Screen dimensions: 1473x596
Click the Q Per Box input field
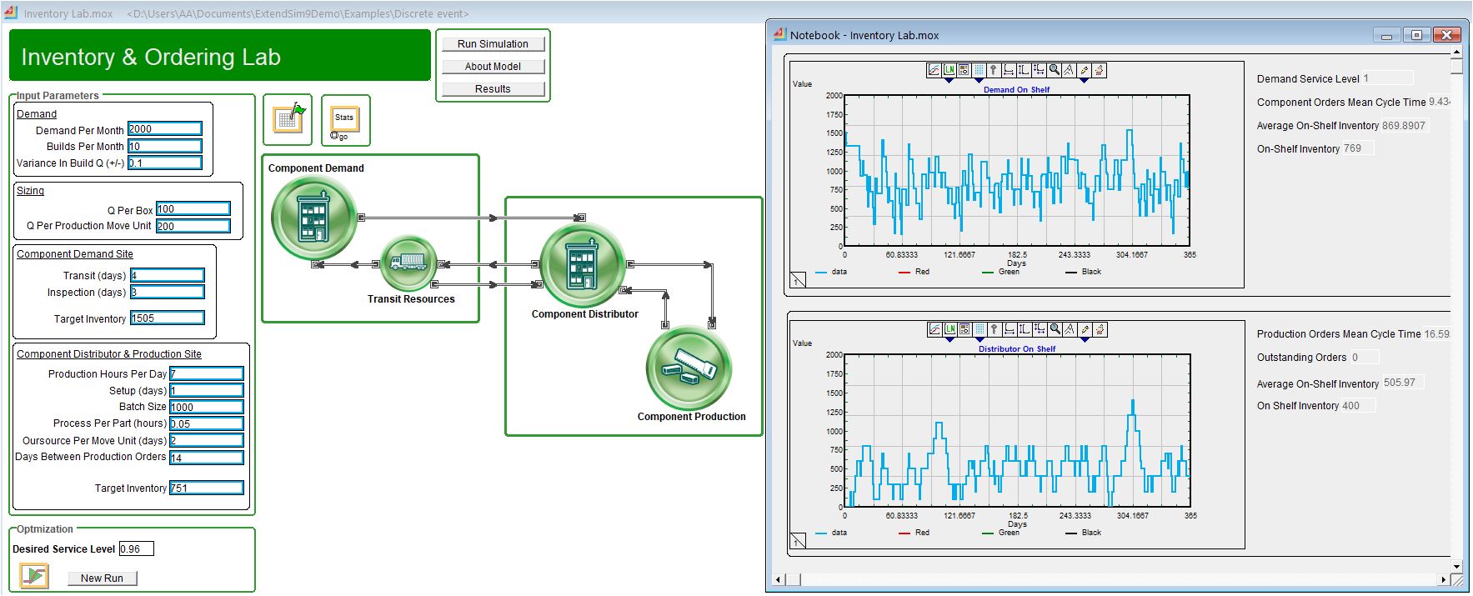pos(193,208)
